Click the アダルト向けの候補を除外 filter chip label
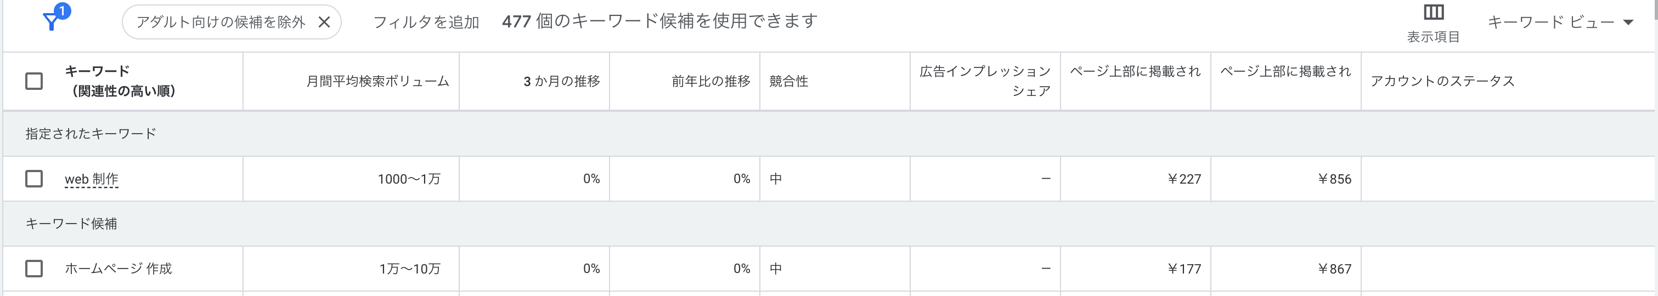 point(220,22)
